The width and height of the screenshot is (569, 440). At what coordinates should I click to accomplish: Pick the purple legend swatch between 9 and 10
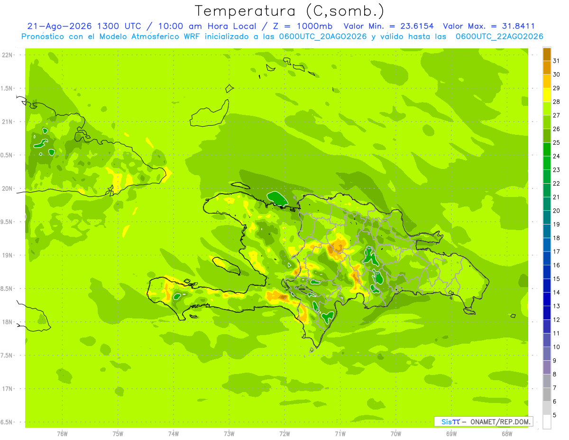click(x=547, y=354)
